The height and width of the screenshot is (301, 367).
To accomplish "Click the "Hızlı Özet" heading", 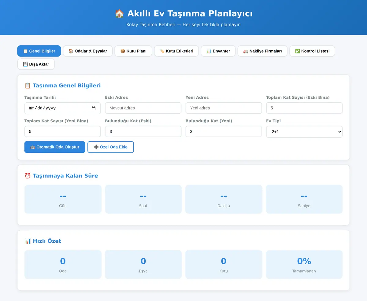I will 43,241.
